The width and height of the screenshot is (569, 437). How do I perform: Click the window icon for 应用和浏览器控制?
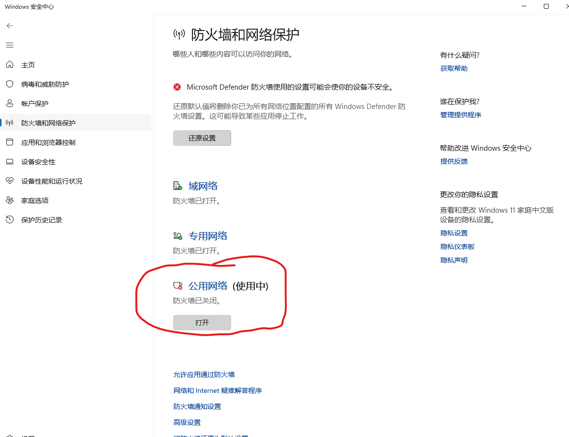point(10,142)
